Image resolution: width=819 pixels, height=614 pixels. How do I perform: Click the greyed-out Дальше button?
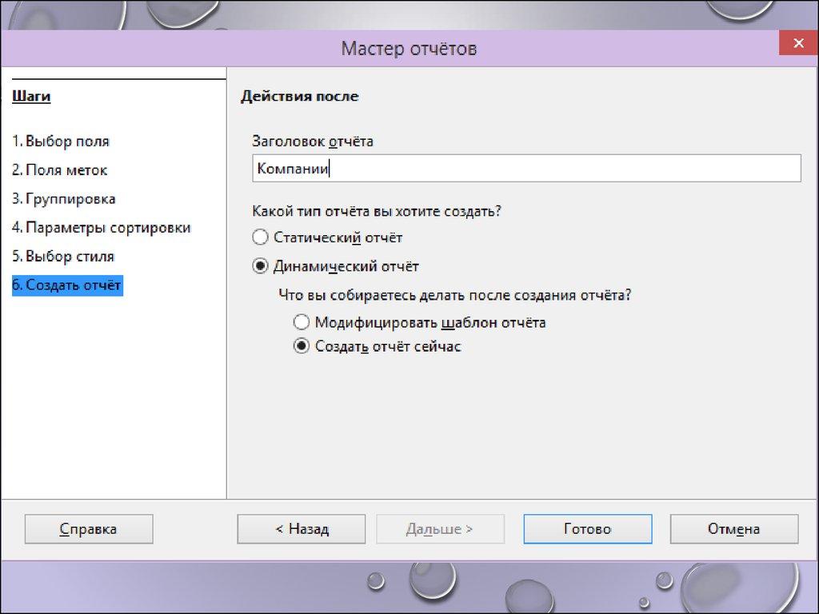440,529
